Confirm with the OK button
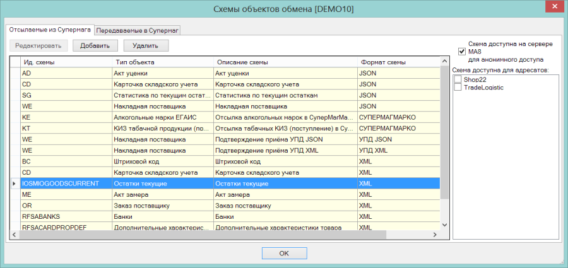 tap(285, 253)
